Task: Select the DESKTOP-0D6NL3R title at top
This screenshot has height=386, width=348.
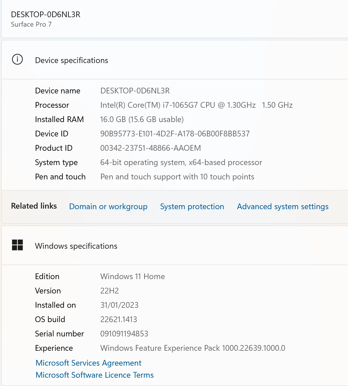Action: 46,14
